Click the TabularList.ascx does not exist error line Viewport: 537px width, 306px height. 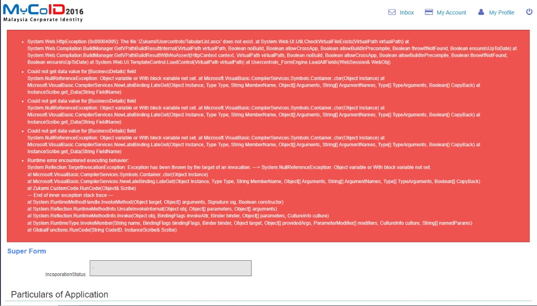(218, 41)
